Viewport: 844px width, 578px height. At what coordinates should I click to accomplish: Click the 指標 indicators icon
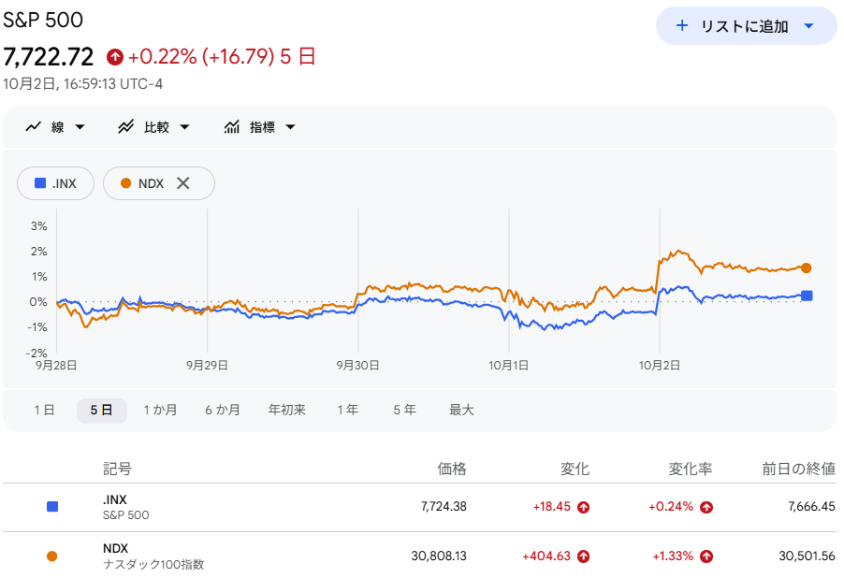tap(231, 127)
